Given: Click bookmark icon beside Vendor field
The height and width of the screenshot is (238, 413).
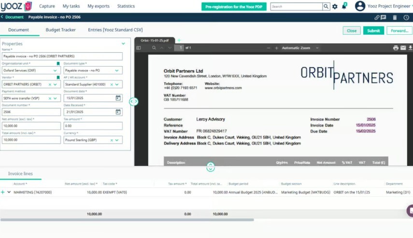Looking at the screenshot, I should (58, 77).
